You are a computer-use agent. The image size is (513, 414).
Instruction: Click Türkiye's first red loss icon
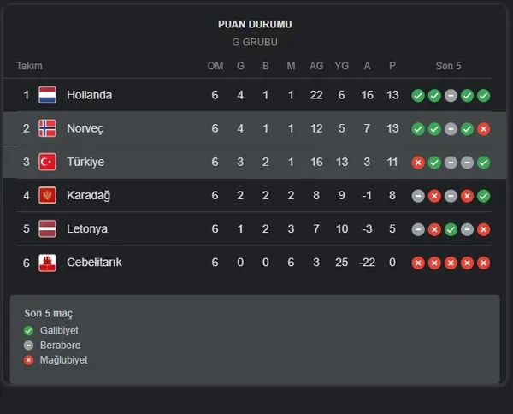pos(418,162)
